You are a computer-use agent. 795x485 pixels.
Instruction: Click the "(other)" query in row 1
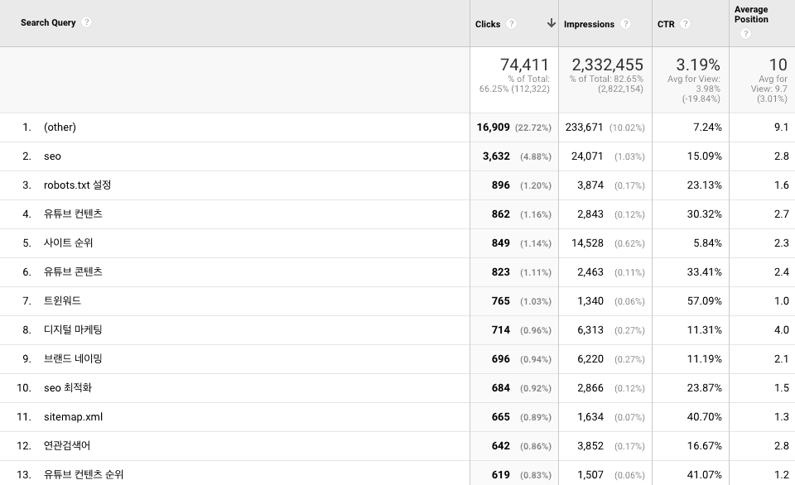(x=60, y=127)
